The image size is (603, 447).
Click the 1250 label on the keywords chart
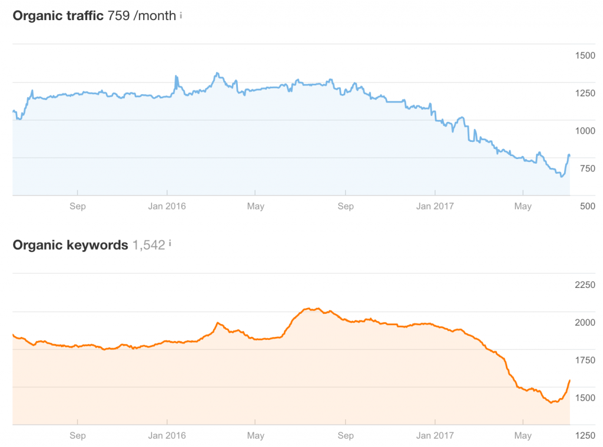coord(585,436)
